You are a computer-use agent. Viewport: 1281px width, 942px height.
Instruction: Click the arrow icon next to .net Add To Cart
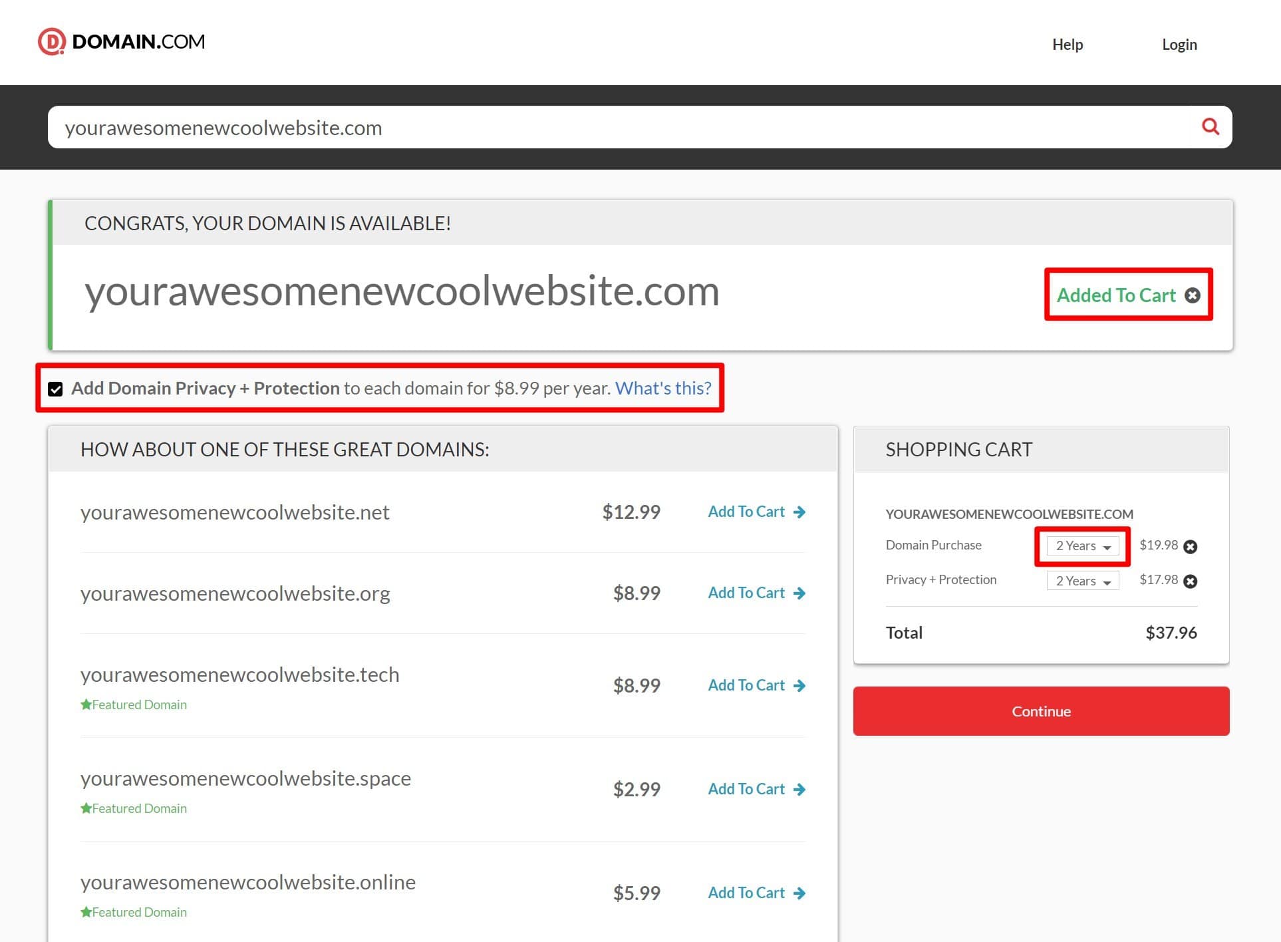799,512
